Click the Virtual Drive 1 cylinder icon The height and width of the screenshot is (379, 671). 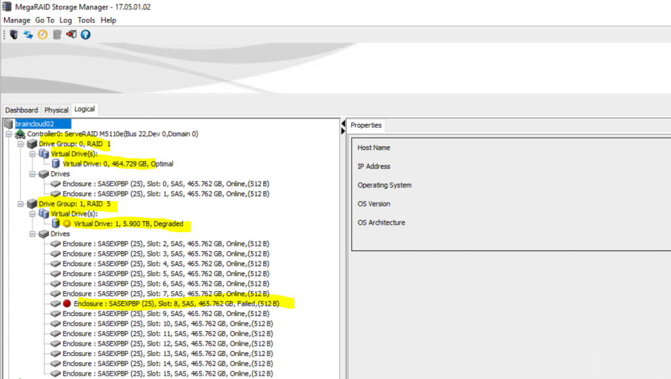[56, 224]
